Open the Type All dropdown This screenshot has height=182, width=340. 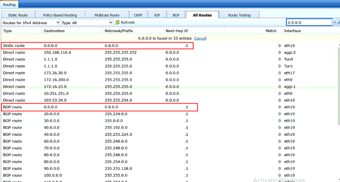pyautogui.click(x=93, y=23)
